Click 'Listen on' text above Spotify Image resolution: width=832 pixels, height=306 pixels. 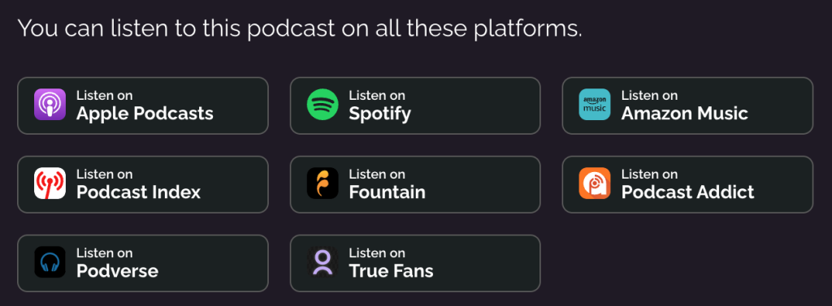[377, 96]
